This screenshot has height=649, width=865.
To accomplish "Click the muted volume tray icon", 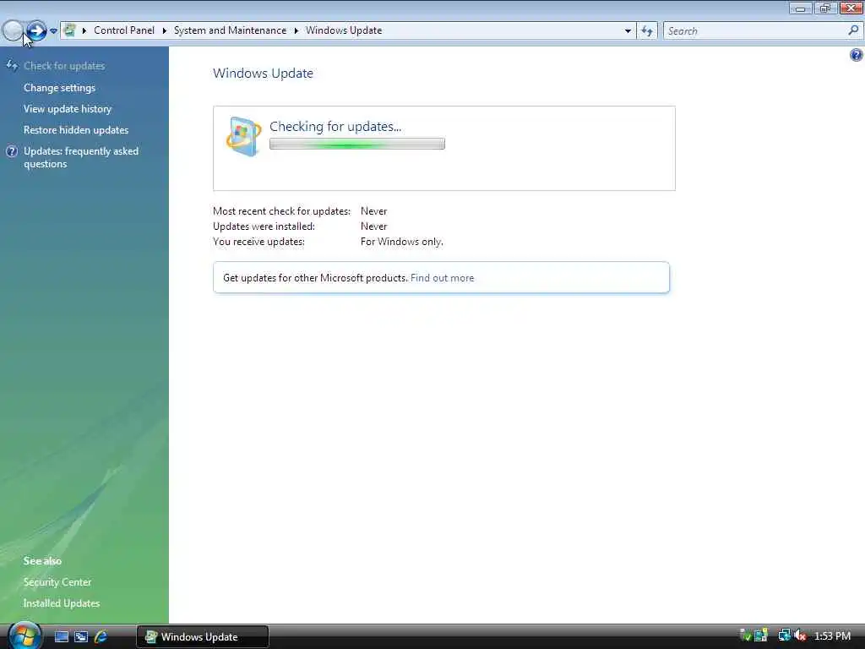I will pos(800,635).
